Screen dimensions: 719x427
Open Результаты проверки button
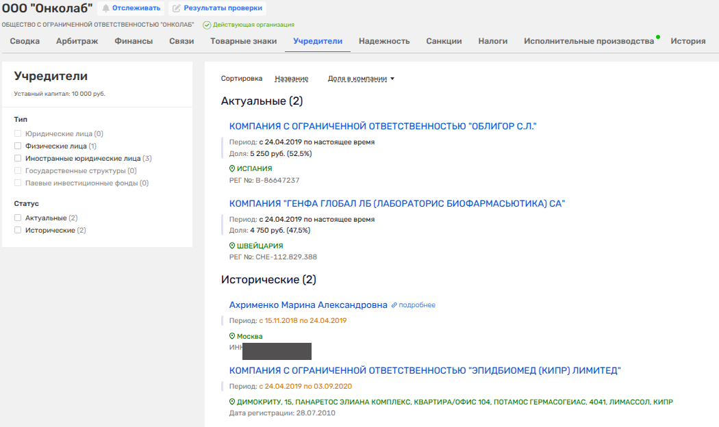[217, 8]
